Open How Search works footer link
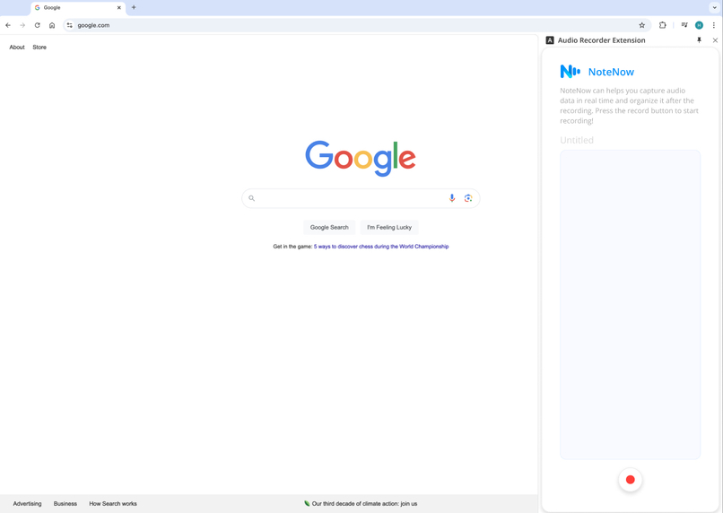This screenshot has width=723, height=513. pyautogui.click(x=113, y=504)
